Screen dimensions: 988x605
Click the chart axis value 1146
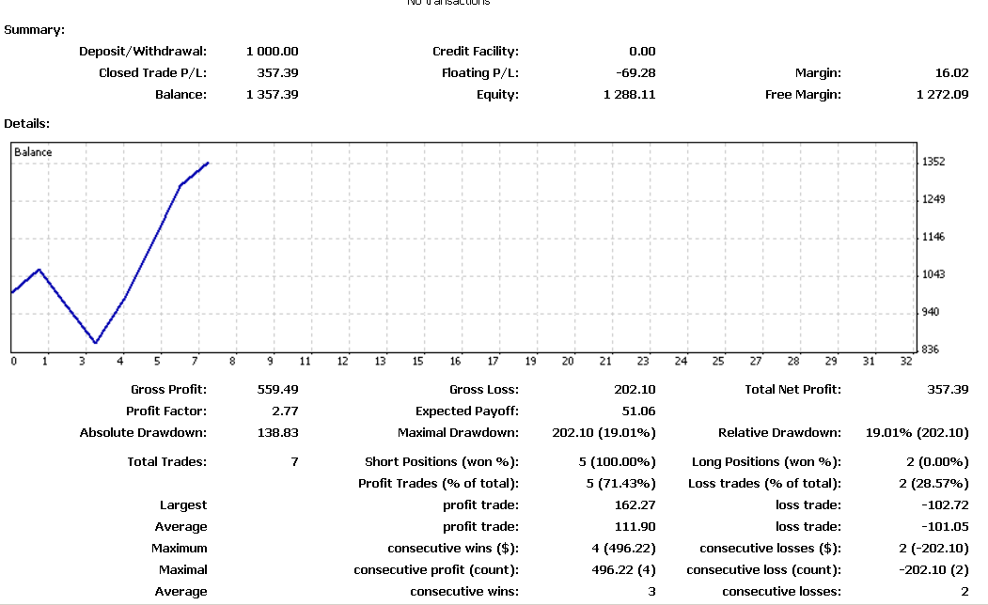tap(933, 237)
